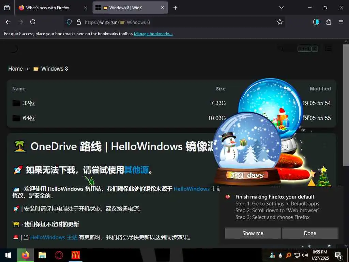This screenshot has height=262, width=349.
Task: Open HelloWindows link in the welcome paragraph
Action: tap(192, 189)
